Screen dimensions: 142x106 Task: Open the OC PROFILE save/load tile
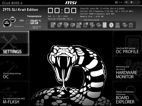point(128,43)
